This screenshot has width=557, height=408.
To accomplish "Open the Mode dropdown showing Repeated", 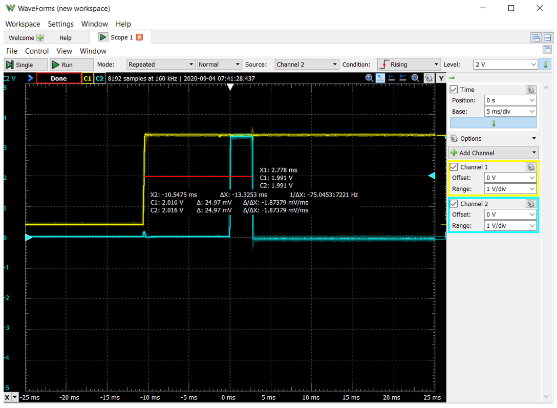I will [x=161, y=65].
